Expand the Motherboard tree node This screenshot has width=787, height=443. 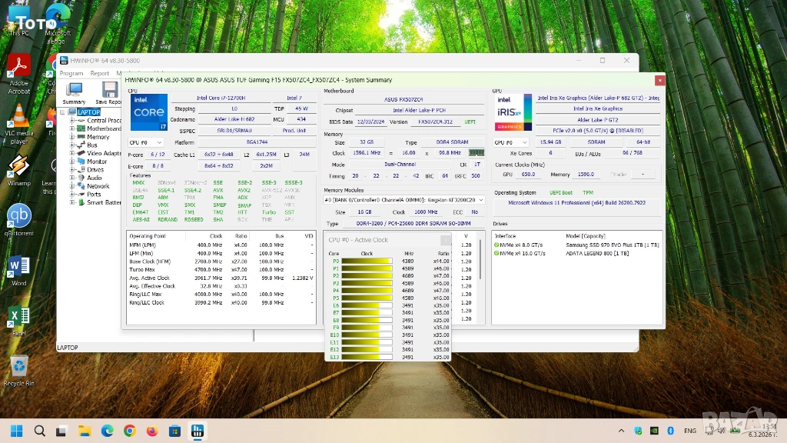(x=71, y=128)
